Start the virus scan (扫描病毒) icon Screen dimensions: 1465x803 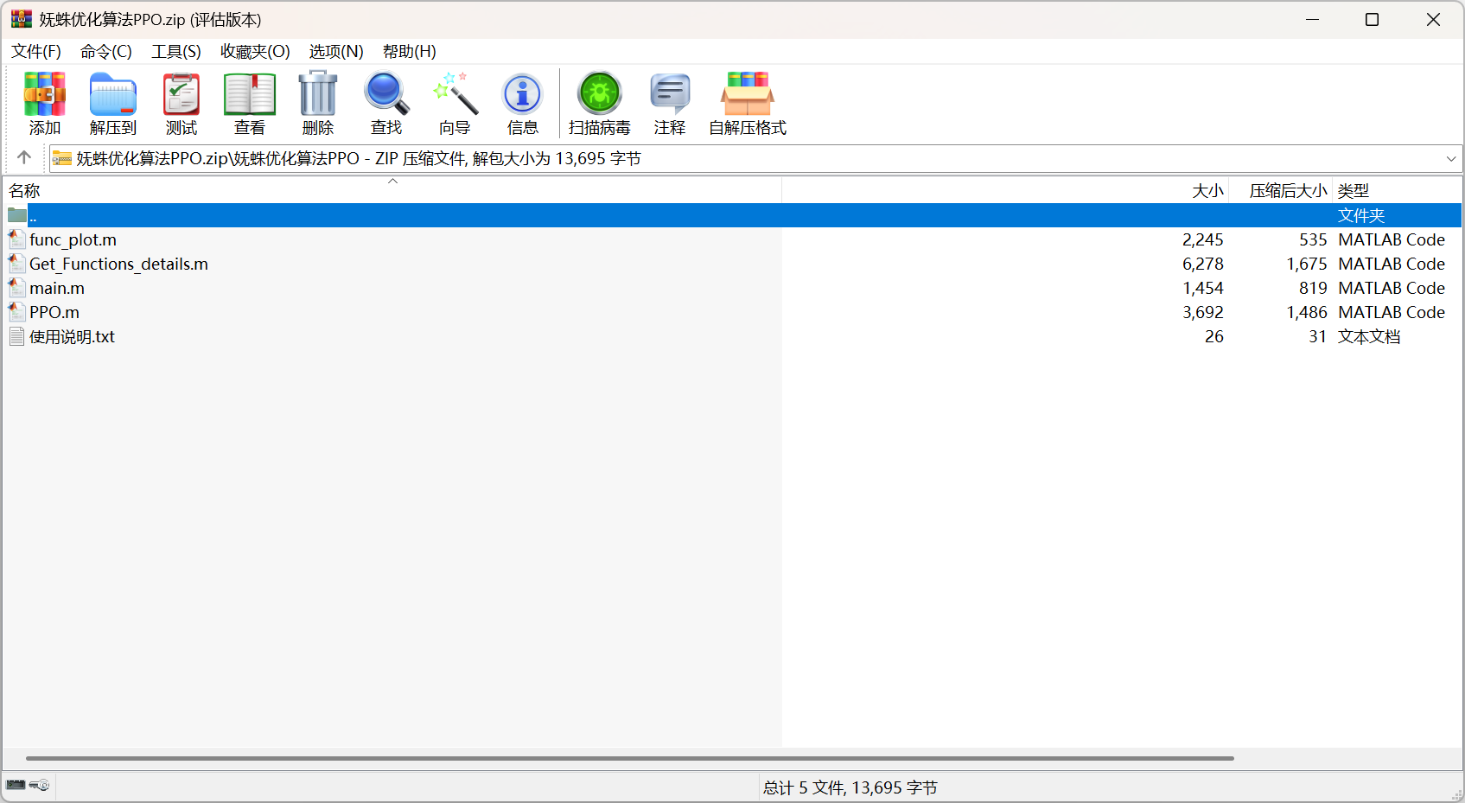pos(599,103)
